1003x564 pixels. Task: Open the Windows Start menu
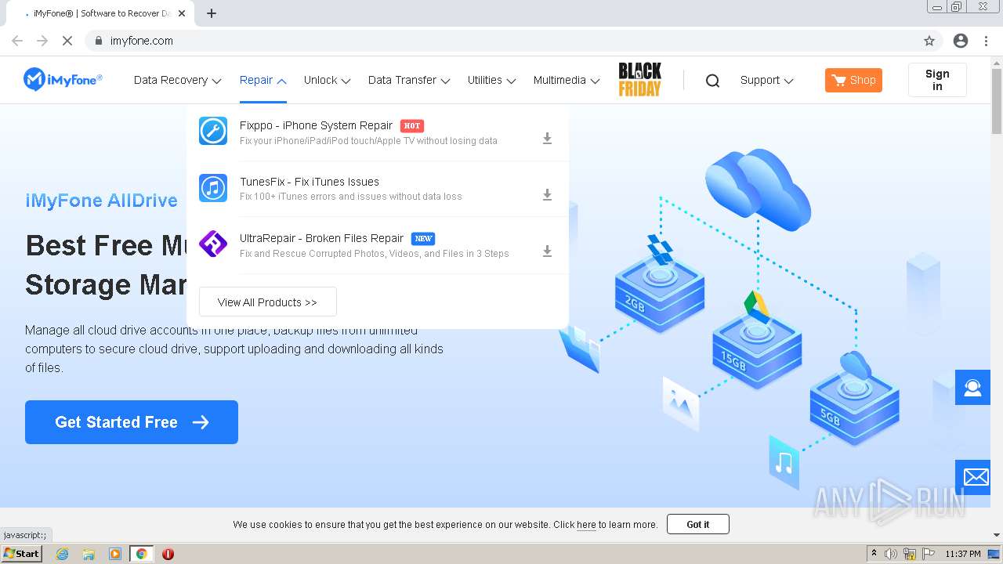click(22, 554)
